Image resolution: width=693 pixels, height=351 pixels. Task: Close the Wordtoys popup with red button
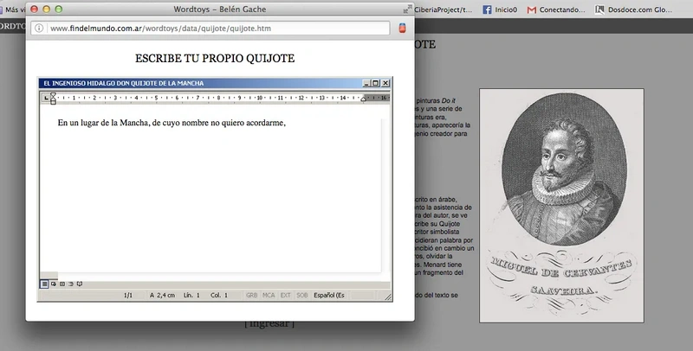pos(34,9)
